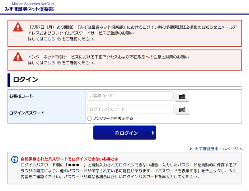Open こちら link in the 不正アクセス notice
The image size is (249, 191).
(x=49, y=63)
